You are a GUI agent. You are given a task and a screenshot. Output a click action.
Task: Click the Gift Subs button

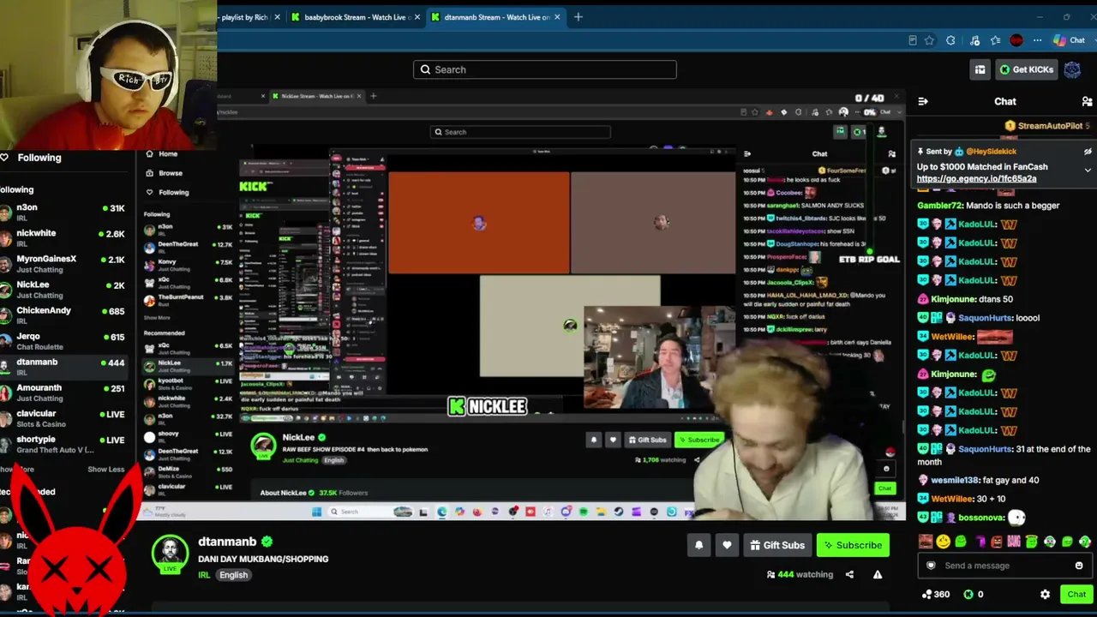(x=777, y=545)
